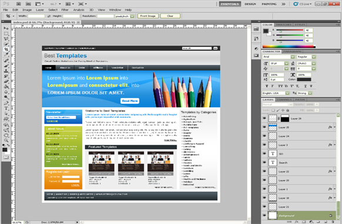Select the Path Selection tool

coord(6,113)
